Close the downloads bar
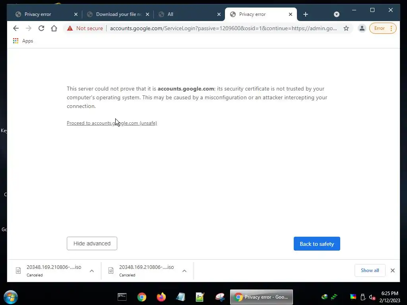 tap(392, 270)
